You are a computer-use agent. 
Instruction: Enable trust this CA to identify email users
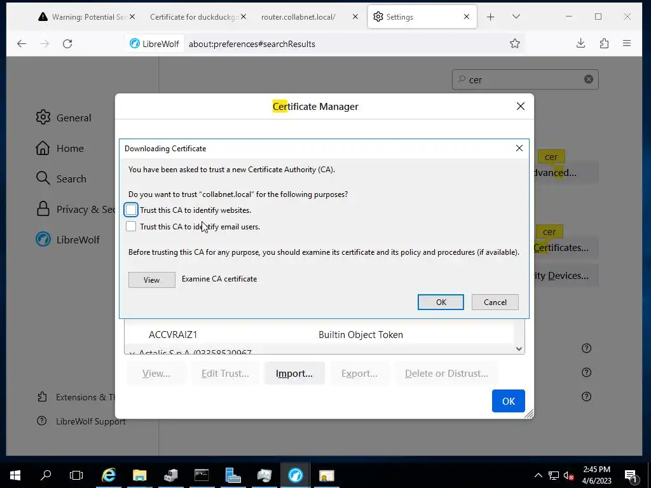click(131, 227)
